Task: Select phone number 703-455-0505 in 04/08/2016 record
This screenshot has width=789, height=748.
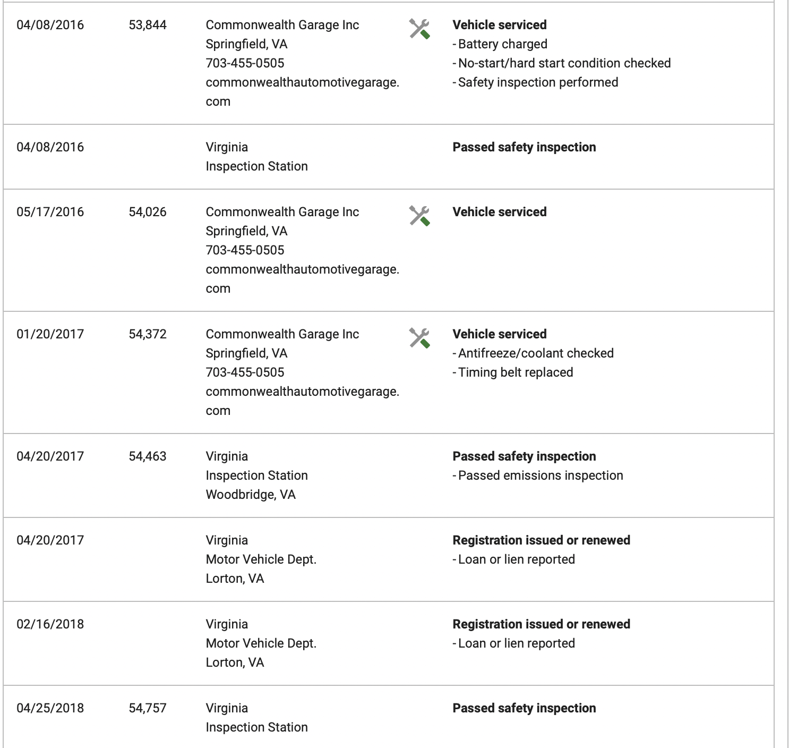Action: [x=245, y=63]
